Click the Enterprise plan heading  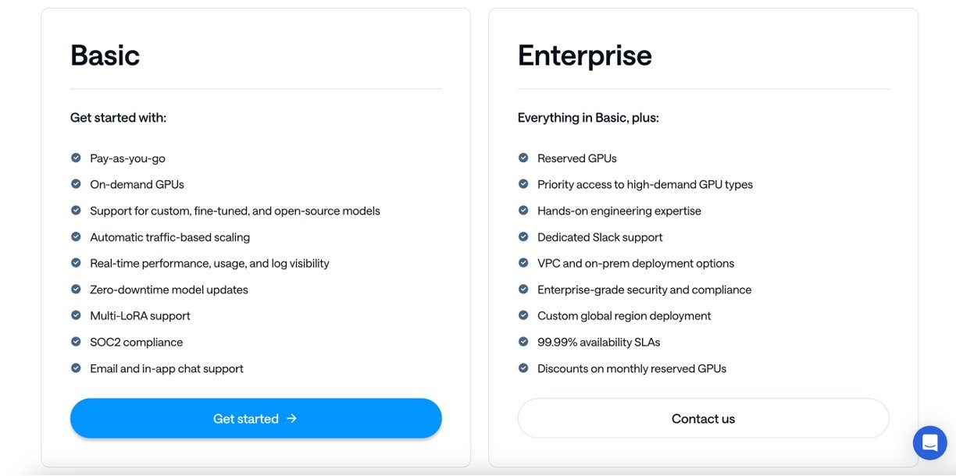pyautogui.click(x=584, y=55)
